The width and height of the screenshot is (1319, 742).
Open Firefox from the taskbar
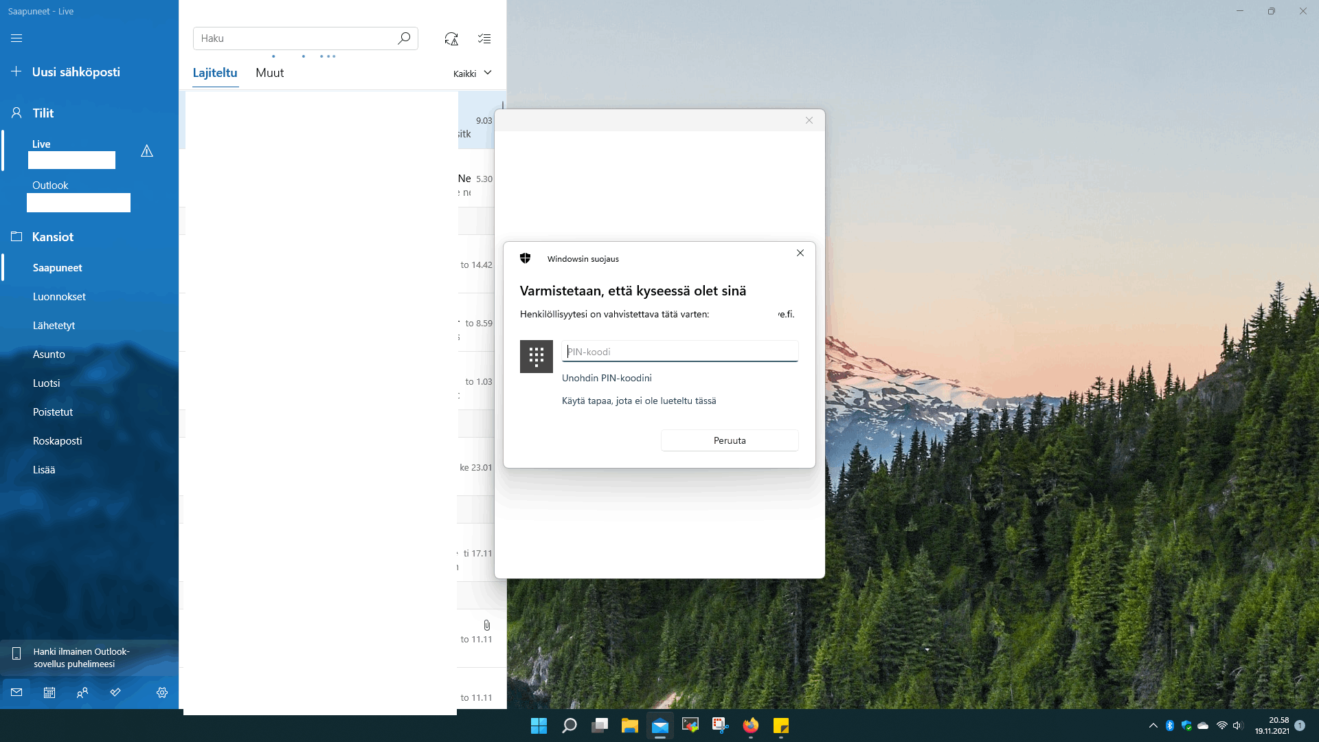tap(751, 726)
